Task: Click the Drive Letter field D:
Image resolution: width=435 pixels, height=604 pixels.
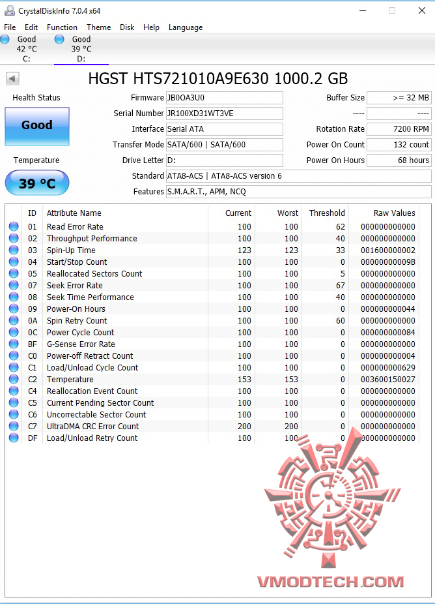Action: point(225,160)
